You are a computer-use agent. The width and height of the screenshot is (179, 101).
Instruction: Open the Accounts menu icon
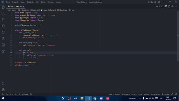click(x=3, y=83)
